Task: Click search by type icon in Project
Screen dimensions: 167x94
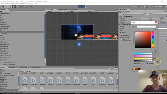Action: (x=111, y=69)
